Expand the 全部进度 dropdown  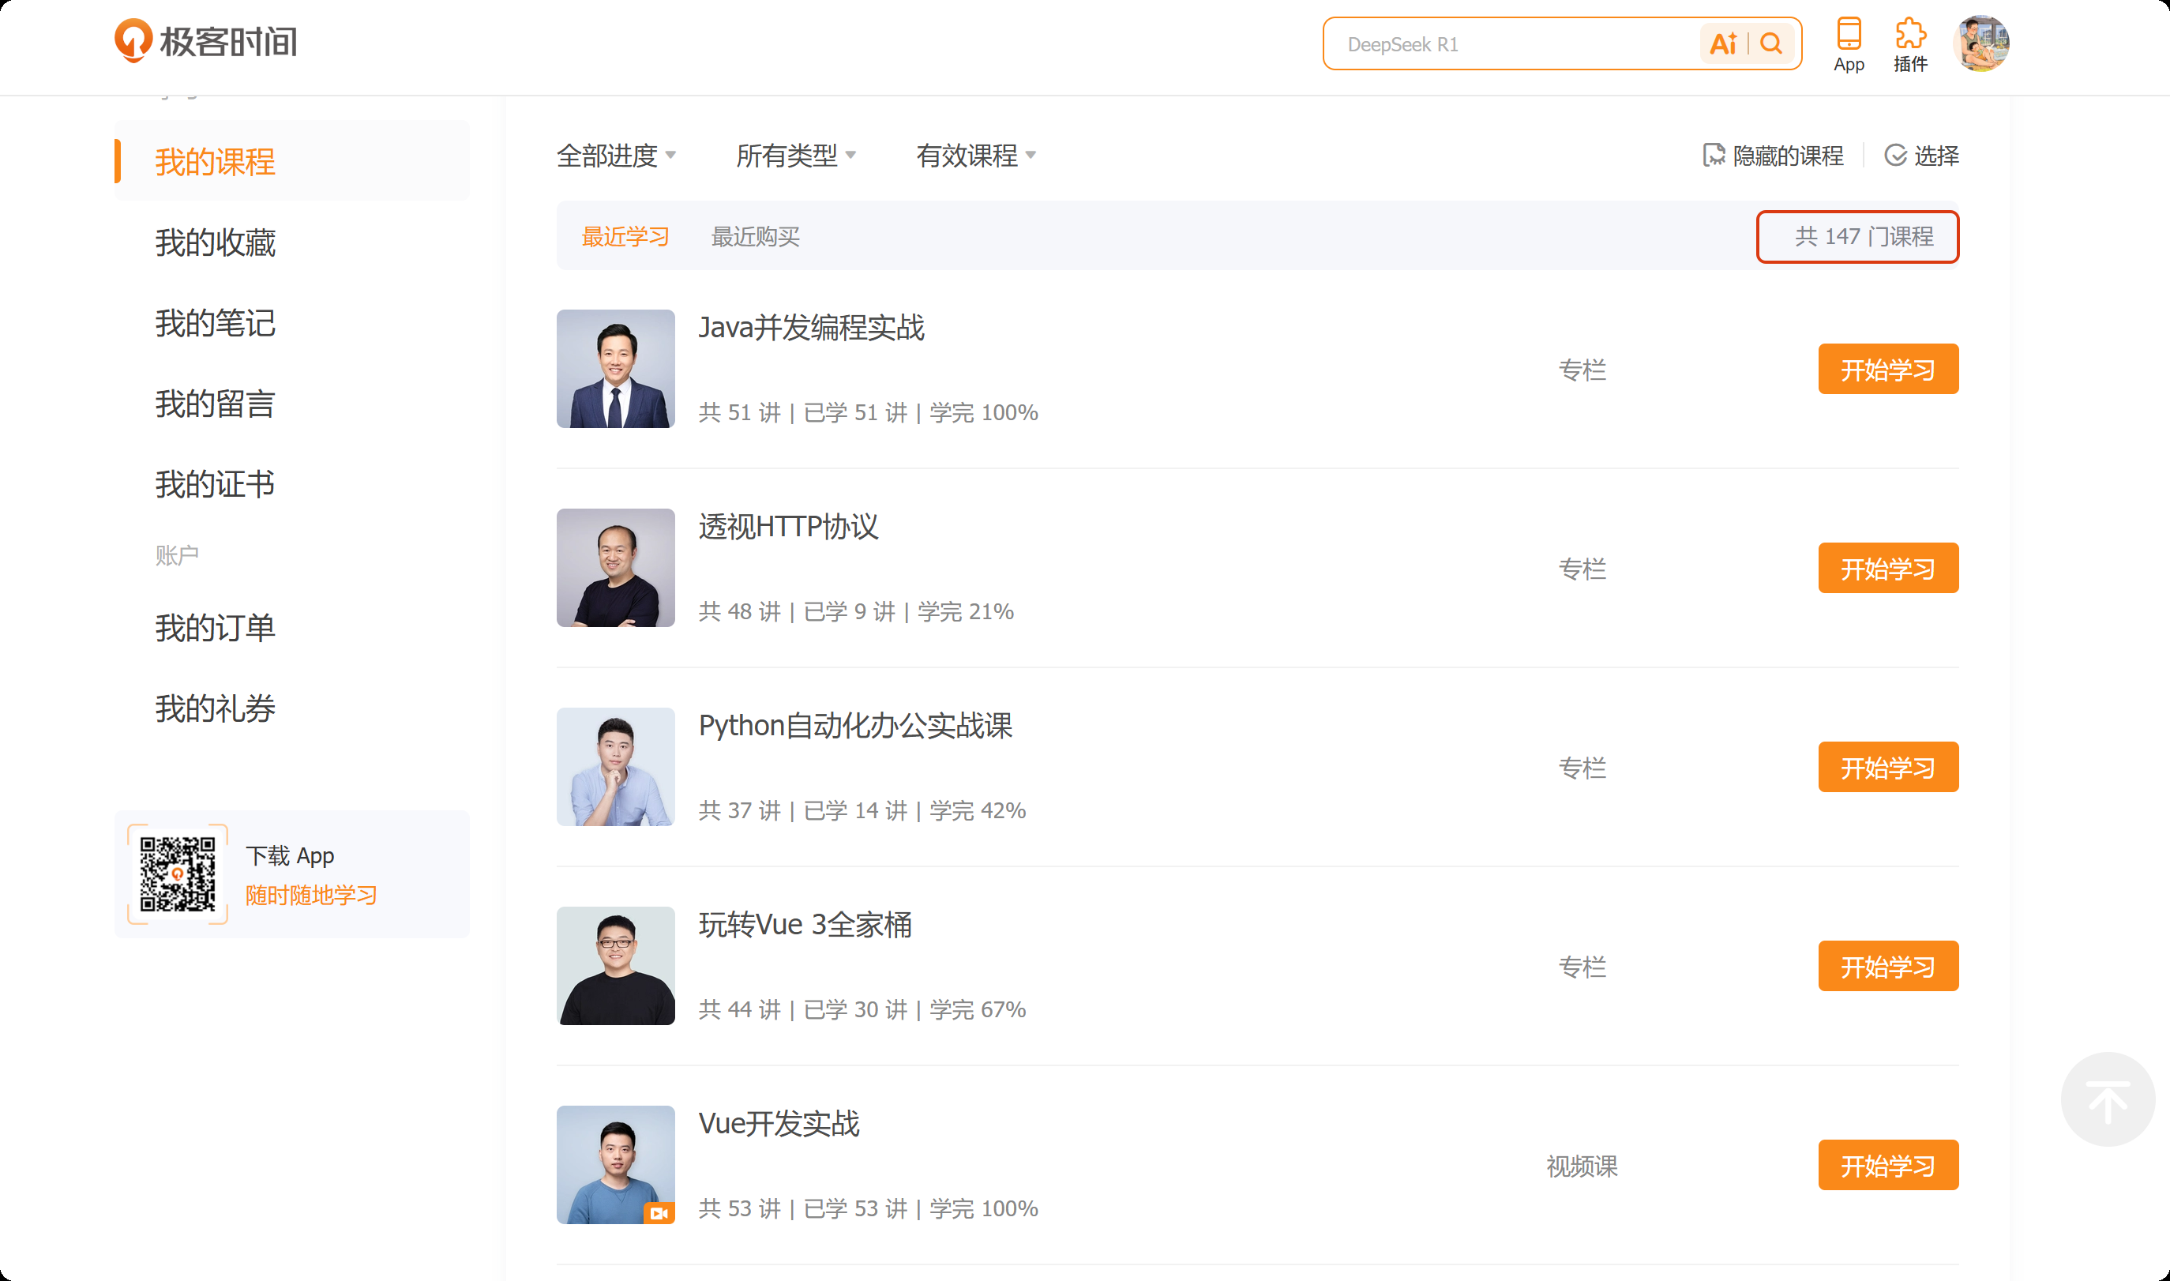(616, 156)
